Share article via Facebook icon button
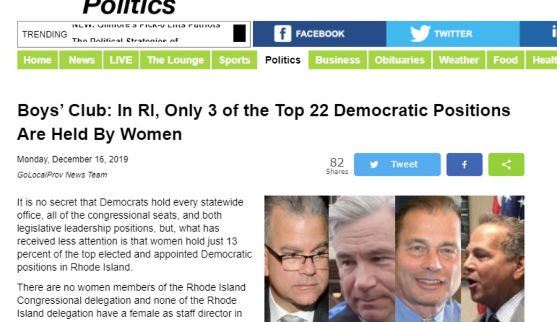 tap(464, 165)
